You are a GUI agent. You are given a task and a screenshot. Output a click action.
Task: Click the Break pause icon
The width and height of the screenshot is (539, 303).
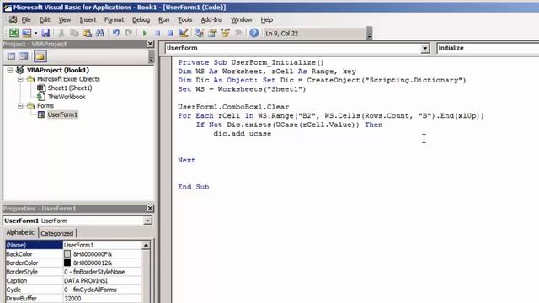coord(157,33)
